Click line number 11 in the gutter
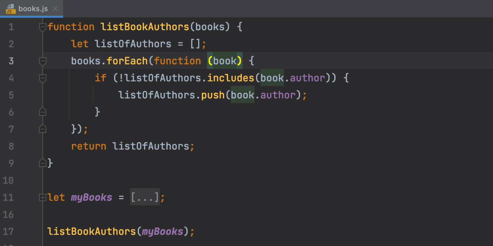This screenshot has height=246, width=493. pyautogui.click(x=8, y=198)
